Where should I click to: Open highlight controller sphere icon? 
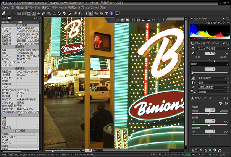pos(201,150)
